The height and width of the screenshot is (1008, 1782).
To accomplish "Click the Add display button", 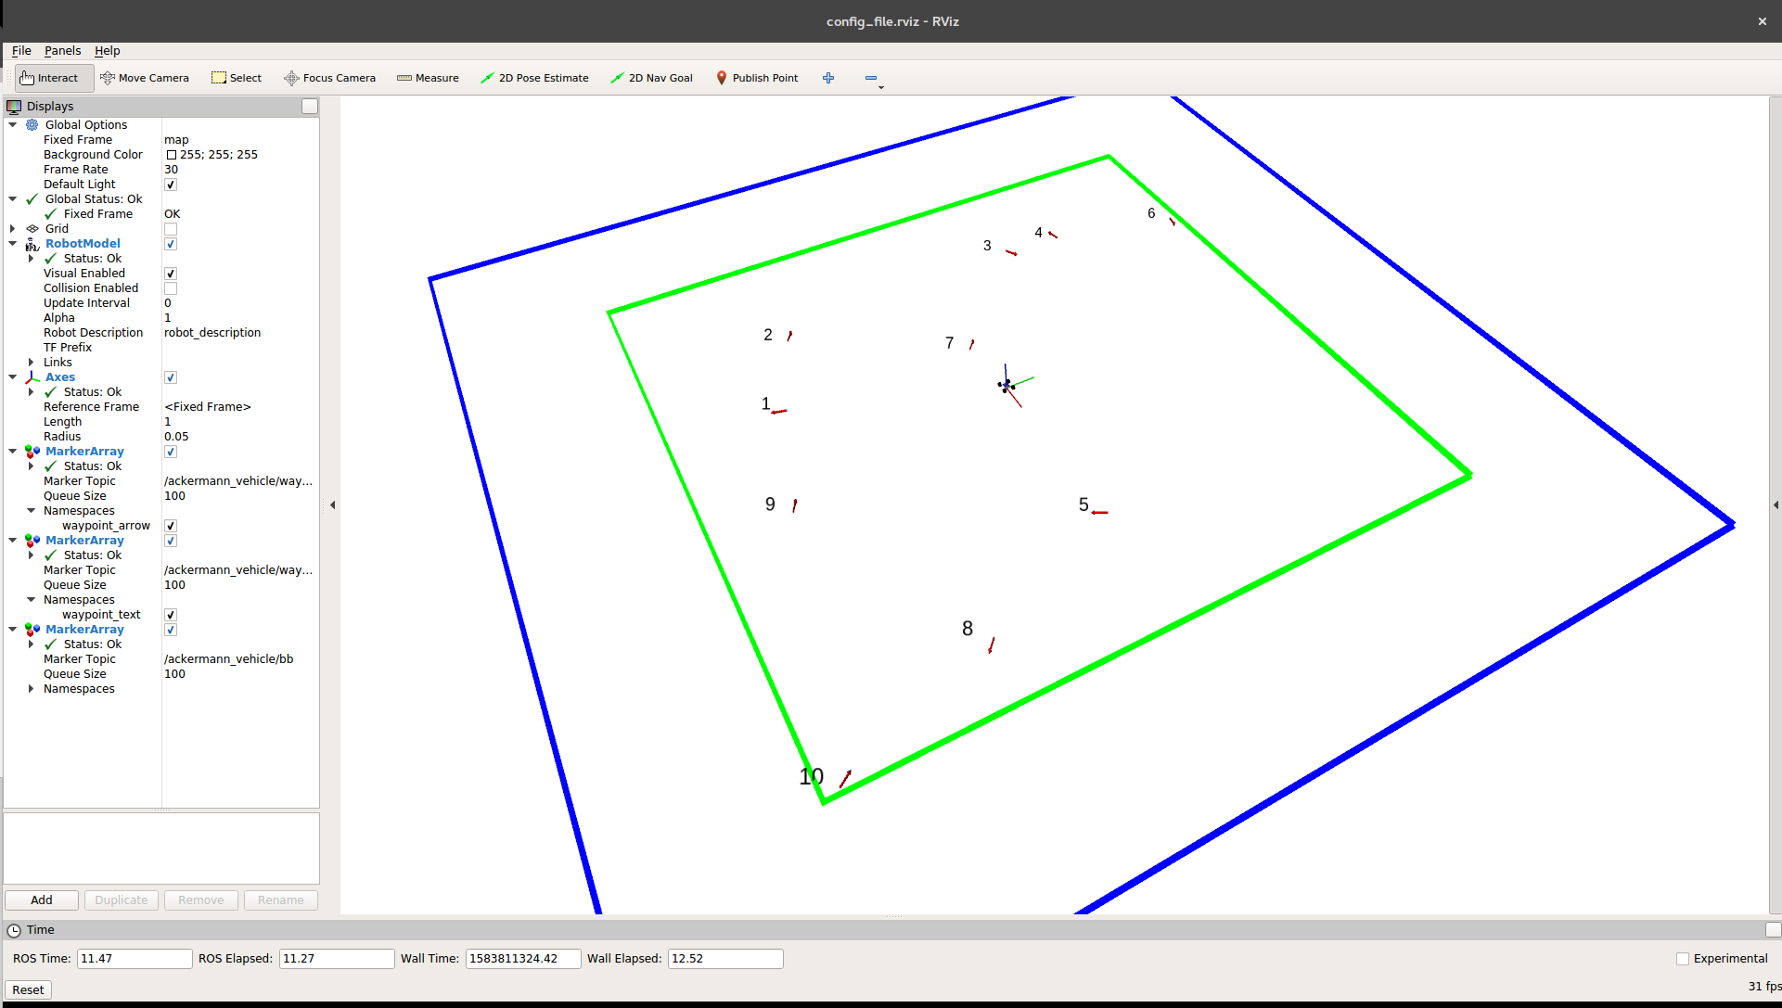I will coord(42,900).
